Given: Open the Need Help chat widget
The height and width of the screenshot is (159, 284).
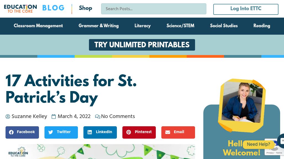Looking at the screenshot, I should (259, 144).
